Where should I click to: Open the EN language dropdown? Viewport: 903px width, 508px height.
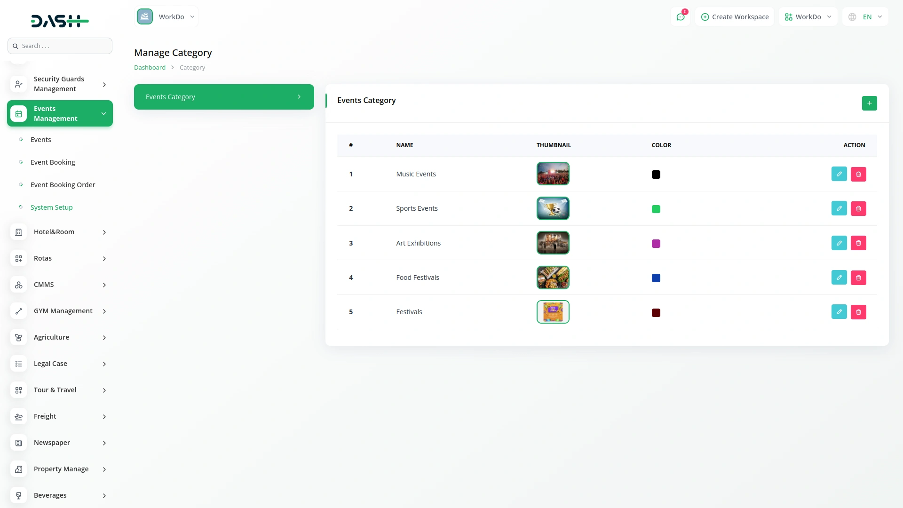pyautogui.click(x=865, y=17)
